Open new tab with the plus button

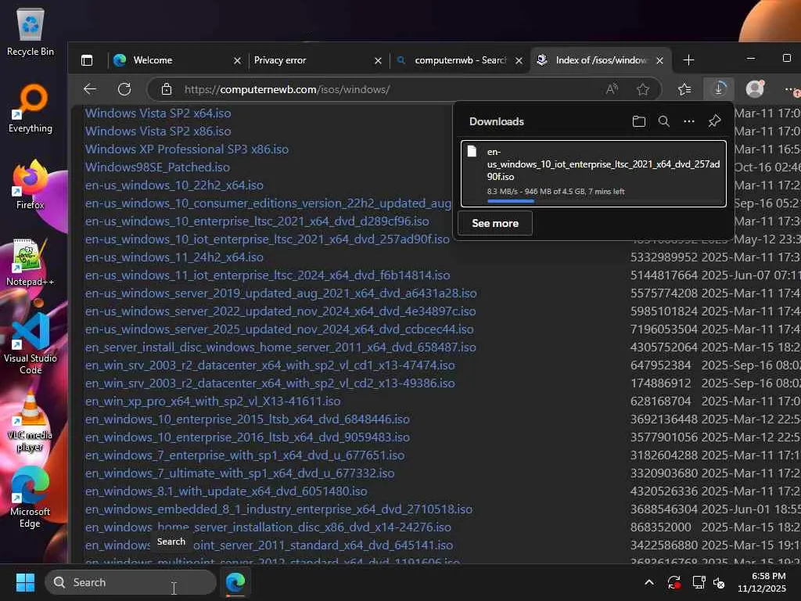pyautogui.click(x=688, y=60)
